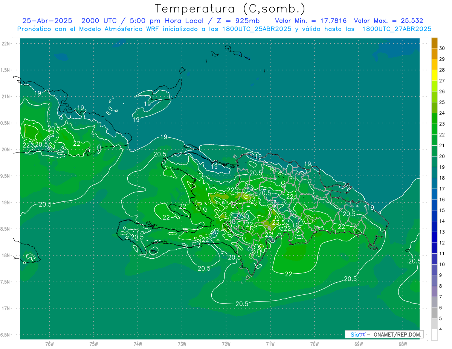Click the "73W" longitude axis label

pos(182,344)
